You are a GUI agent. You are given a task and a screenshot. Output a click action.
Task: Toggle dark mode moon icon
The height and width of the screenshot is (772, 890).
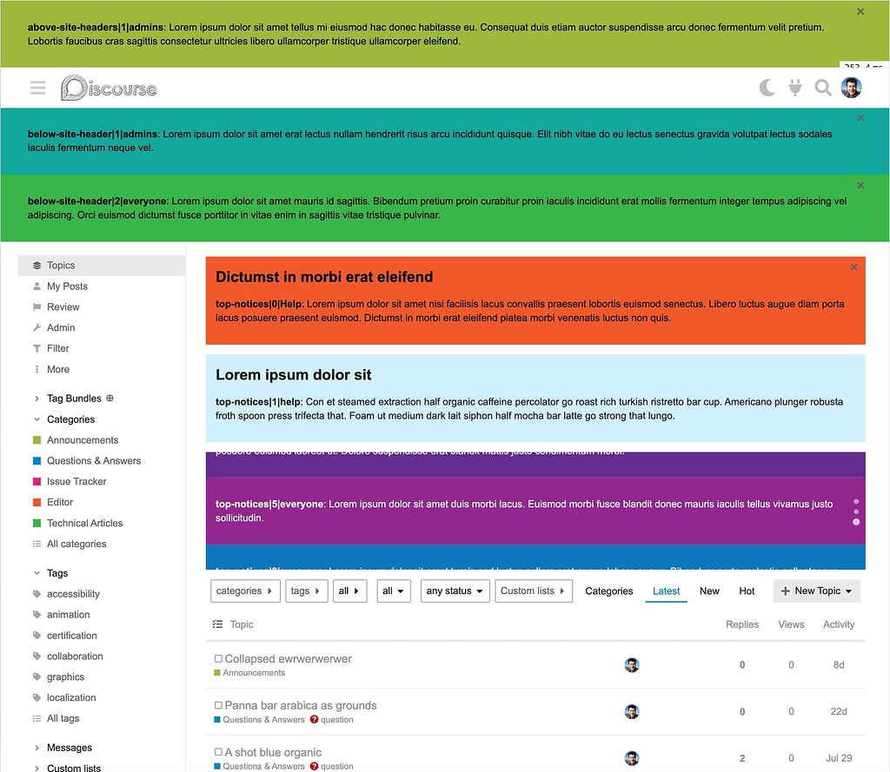coord(767,88)
